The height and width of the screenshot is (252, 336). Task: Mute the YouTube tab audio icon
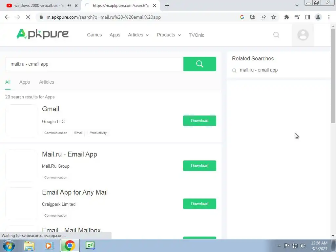point(69,6)
